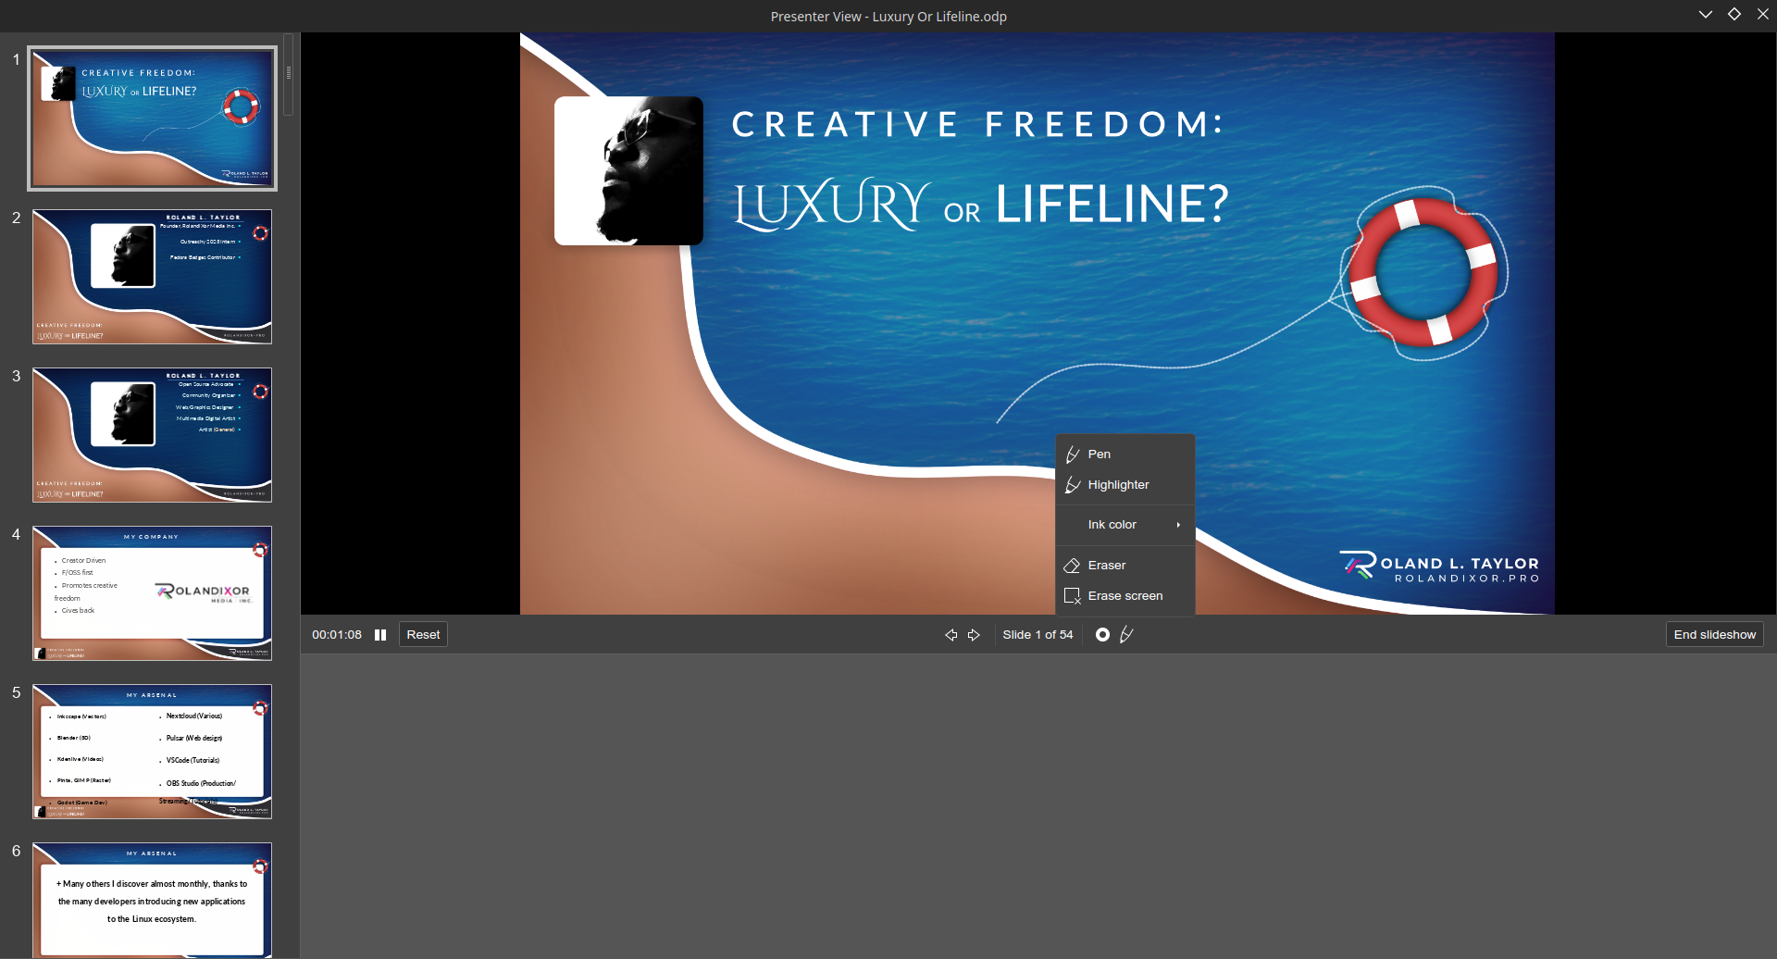Viewport: 1777px width, 959px height.
Task: Select the Eraser icon in the annotation menu
Action: pyautogui.click(x=1073, y=565)
